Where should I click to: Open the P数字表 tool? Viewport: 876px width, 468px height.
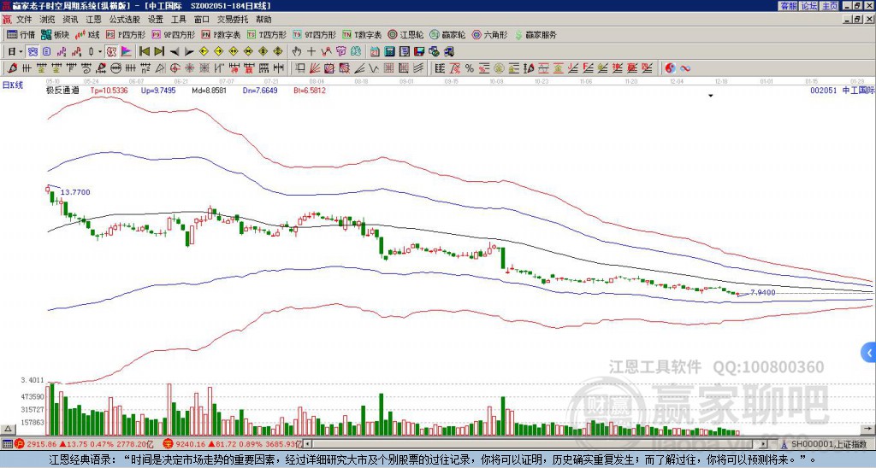221,34
